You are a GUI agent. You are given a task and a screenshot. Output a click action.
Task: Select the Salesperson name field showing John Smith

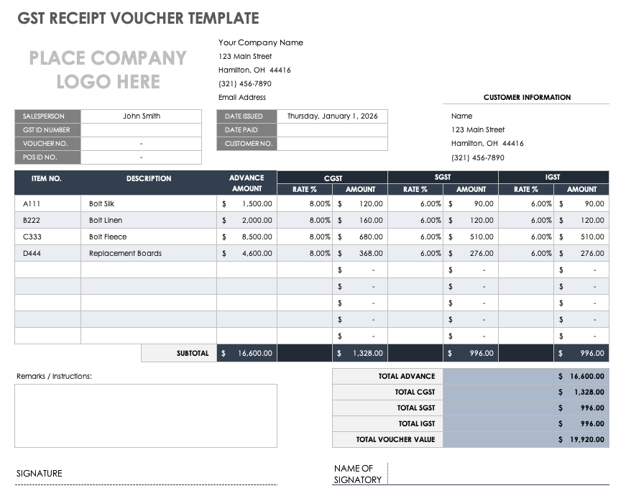tap(141, 116)
